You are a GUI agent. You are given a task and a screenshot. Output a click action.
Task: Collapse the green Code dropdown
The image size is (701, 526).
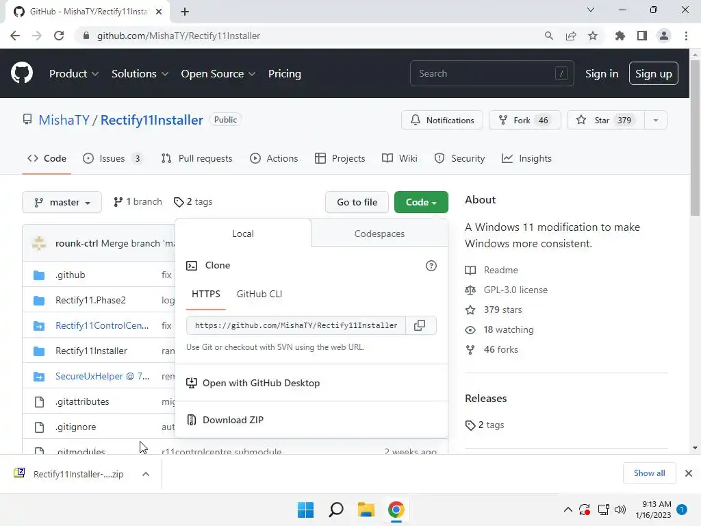421,202
